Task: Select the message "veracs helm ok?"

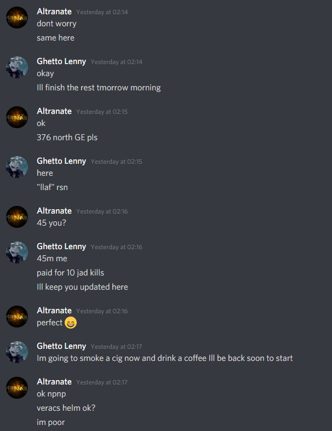Action: (x=66, y=407)
